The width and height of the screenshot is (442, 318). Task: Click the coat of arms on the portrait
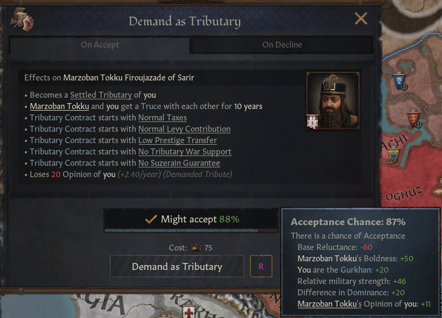point(312,122)
